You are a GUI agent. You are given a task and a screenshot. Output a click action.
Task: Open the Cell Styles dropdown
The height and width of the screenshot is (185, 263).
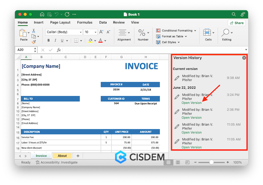(x=169, y=42)
